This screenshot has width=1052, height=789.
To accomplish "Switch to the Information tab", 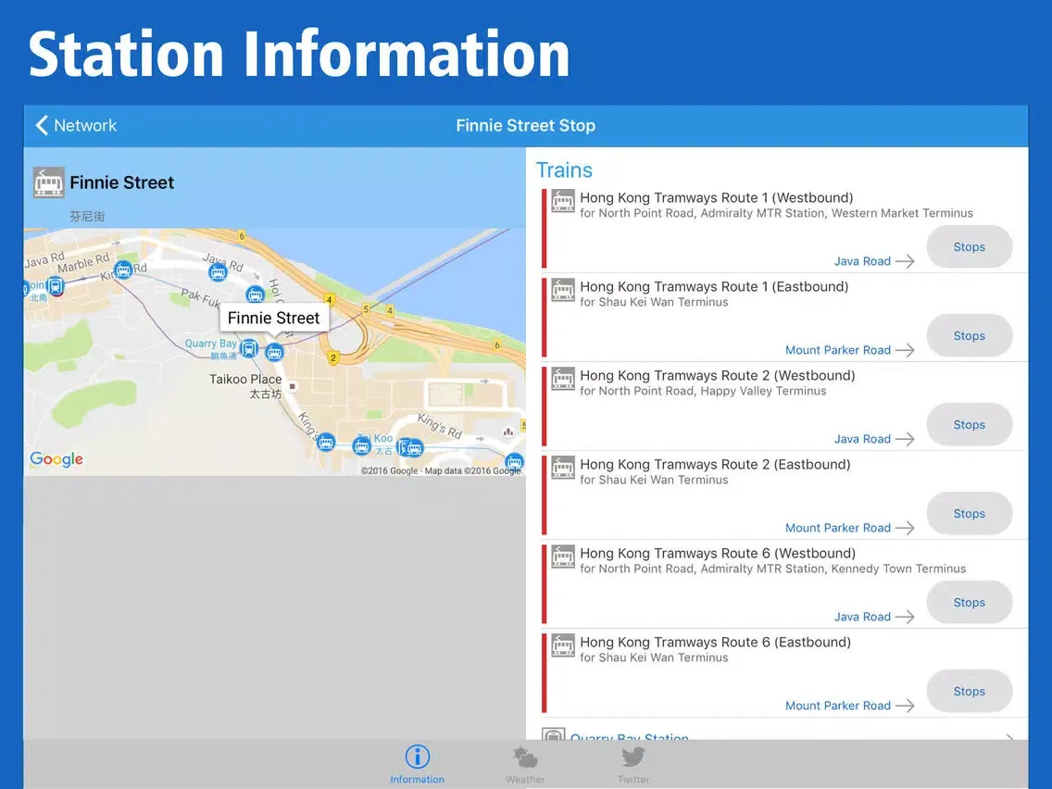I will pos(418,764).
